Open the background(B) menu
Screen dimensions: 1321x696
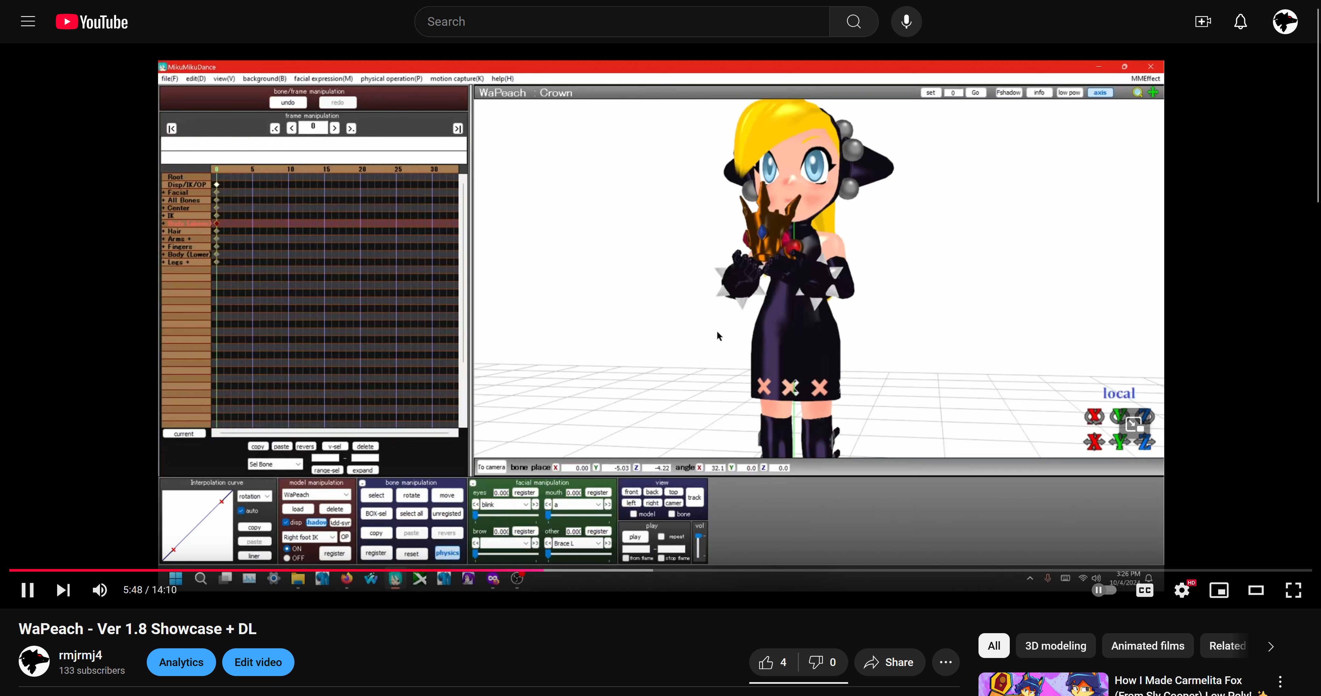[x=264, y=78]
